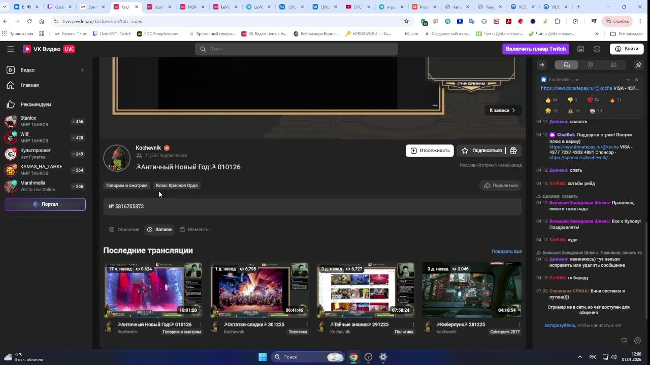Toggle poop reaction with 16
This screenshot has width=650, height=365.
pos(573,111)
